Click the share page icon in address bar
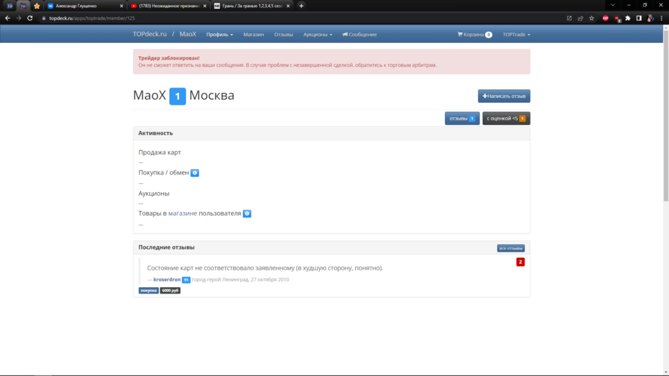Screen dimensions: 669x376 [580, 18]
